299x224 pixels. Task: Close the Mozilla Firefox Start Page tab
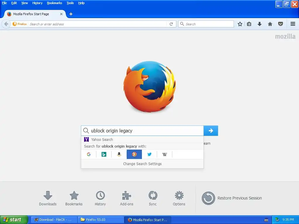(x=61, y=14)
